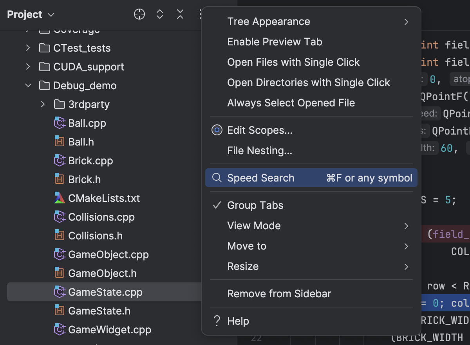Click the CMakeLists.txt file icon

pyautogui.click(x=59, y=198)
